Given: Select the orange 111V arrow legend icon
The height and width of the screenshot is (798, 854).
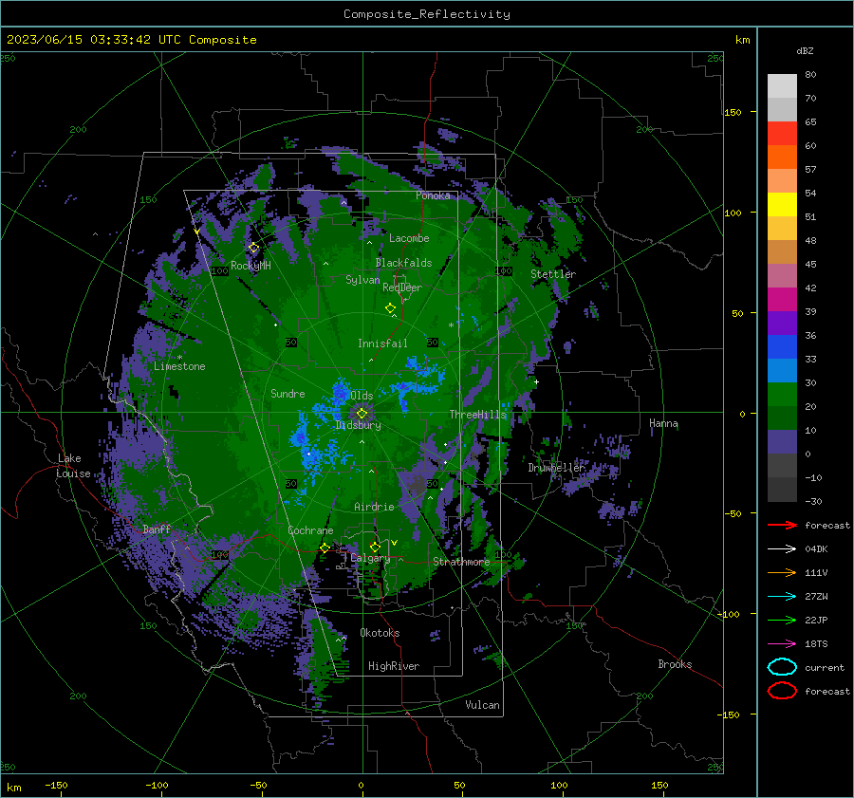Looking at the screenshot, I should 782,572.
